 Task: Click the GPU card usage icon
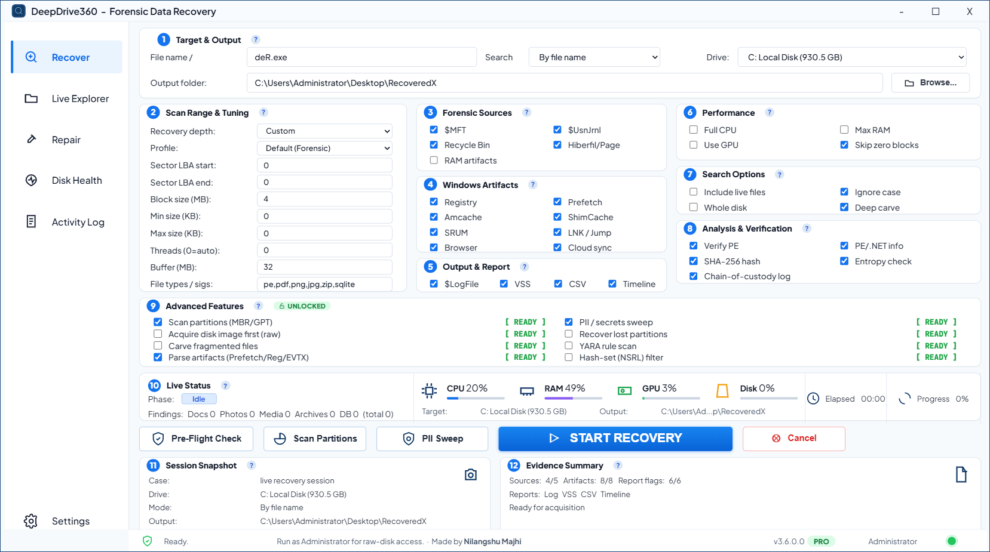[624, 391]
